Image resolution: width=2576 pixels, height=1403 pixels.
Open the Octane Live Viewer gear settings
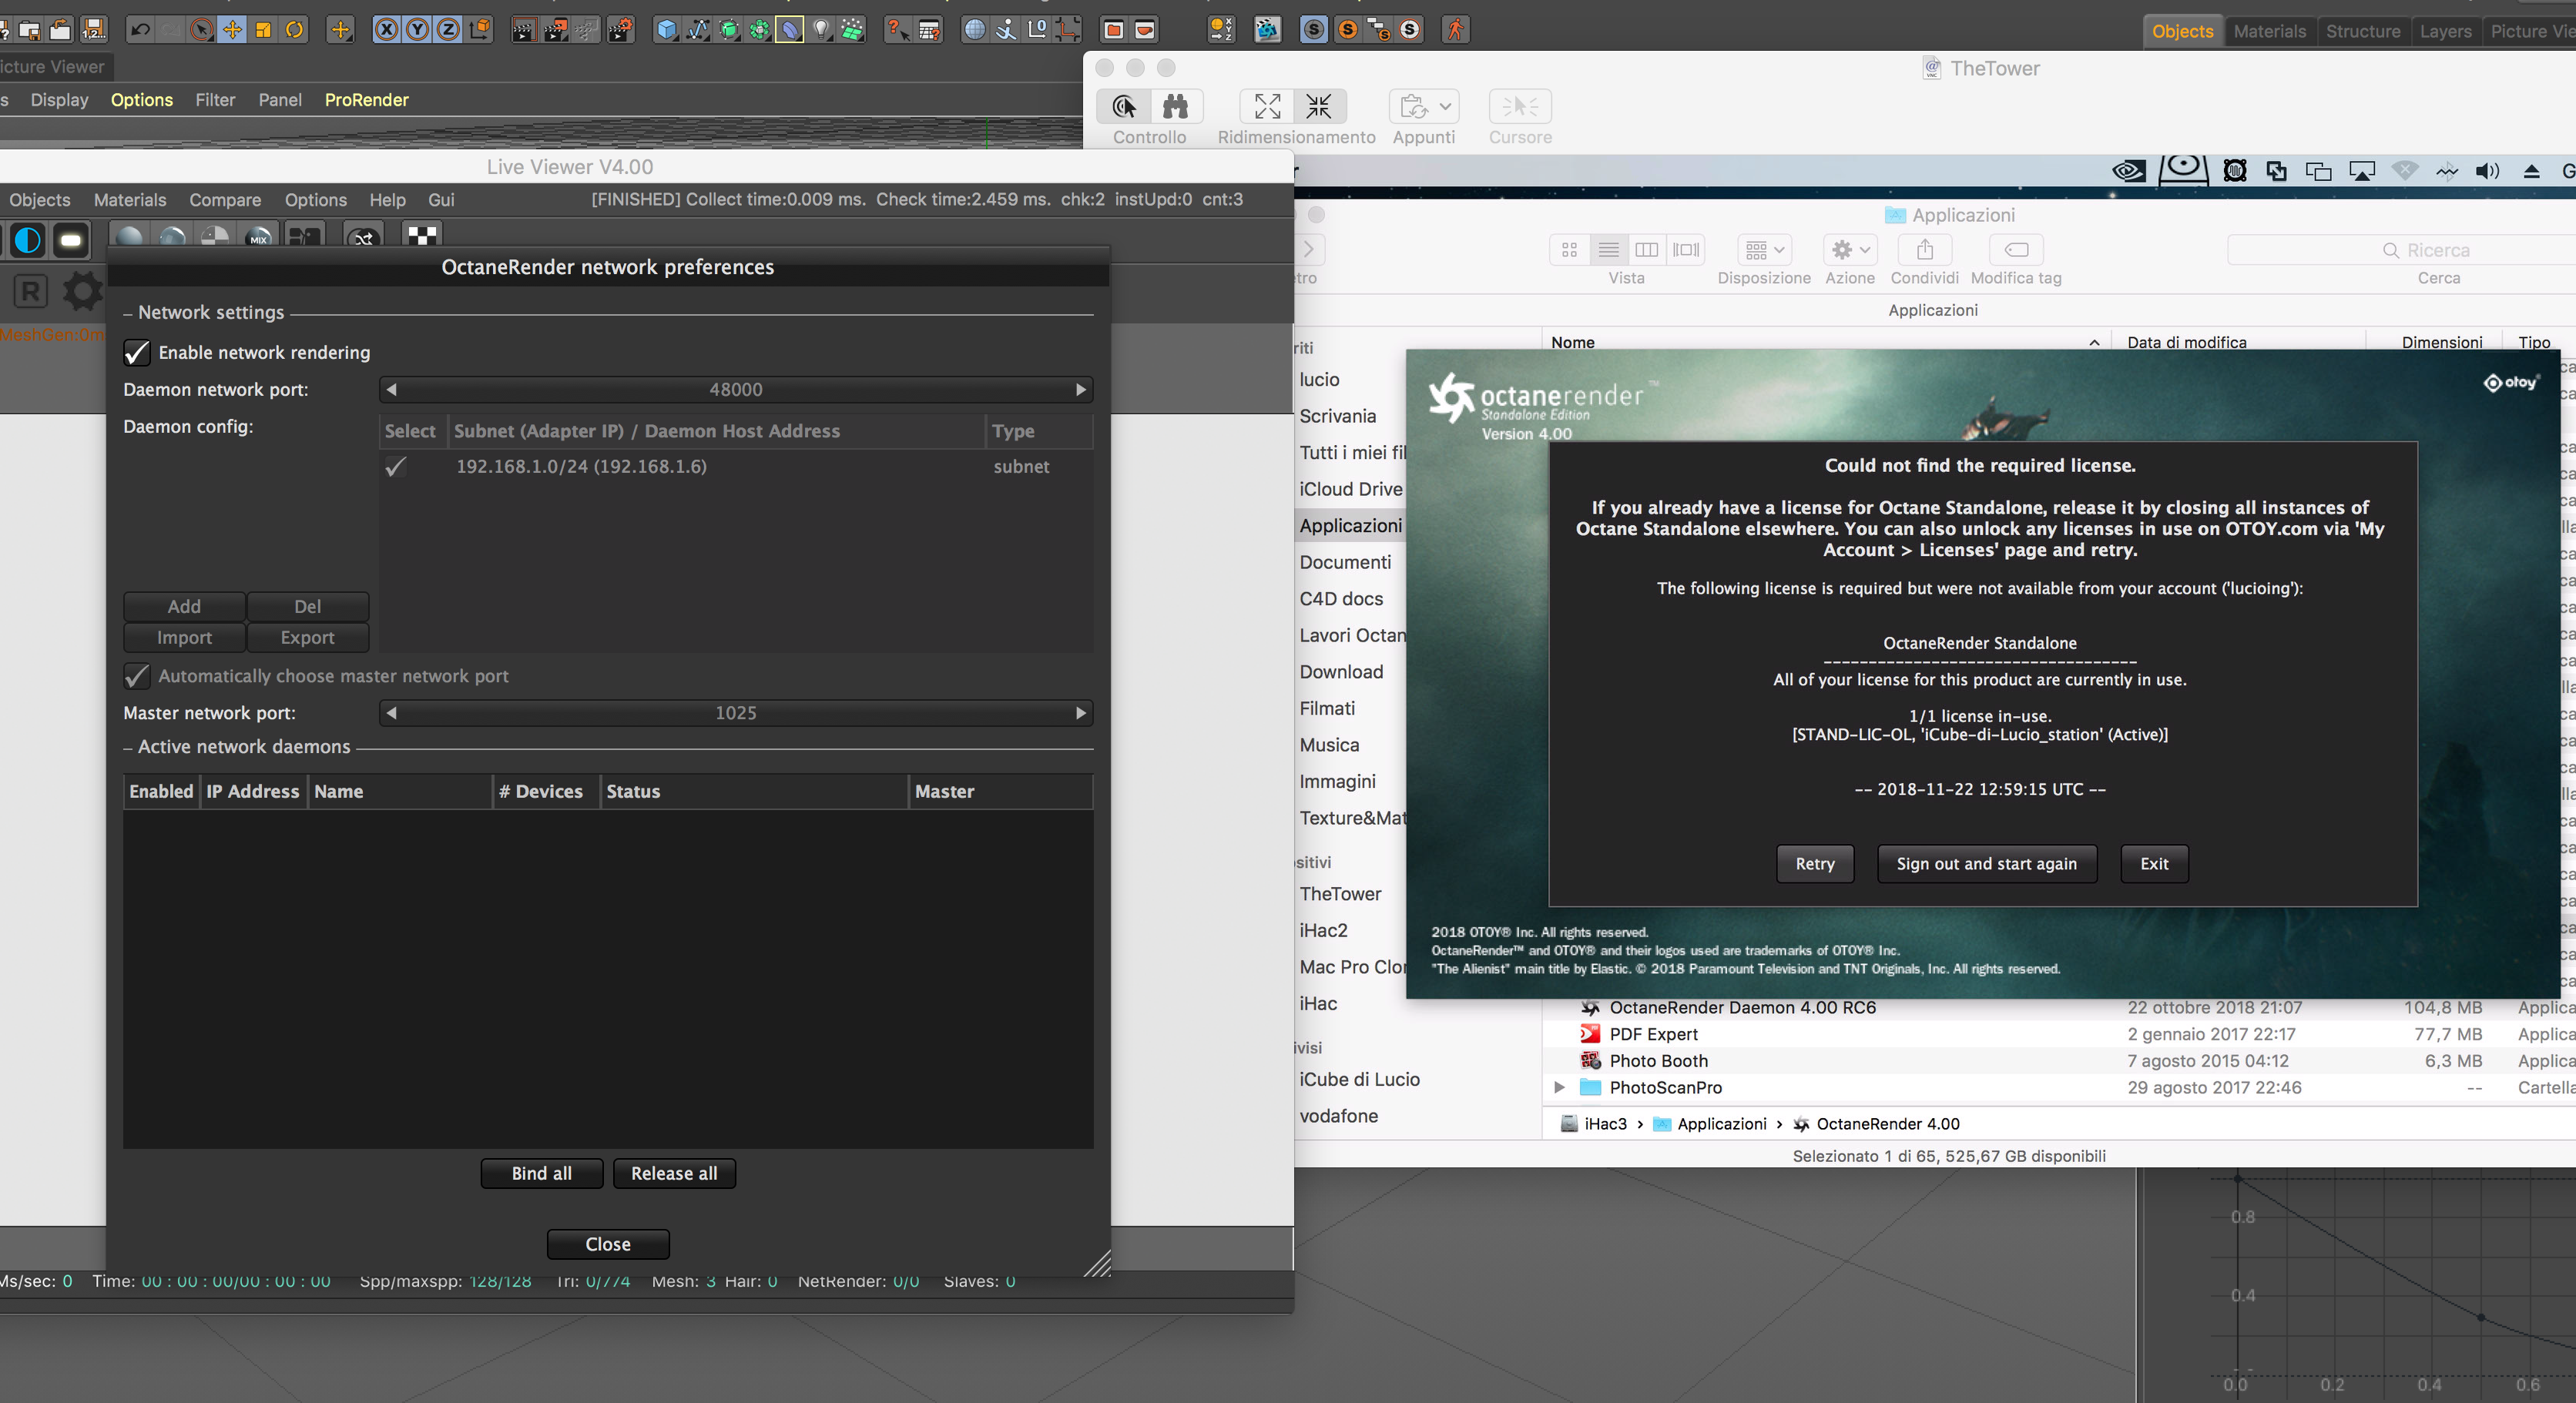pyautogui.click(x=82, y=291)
